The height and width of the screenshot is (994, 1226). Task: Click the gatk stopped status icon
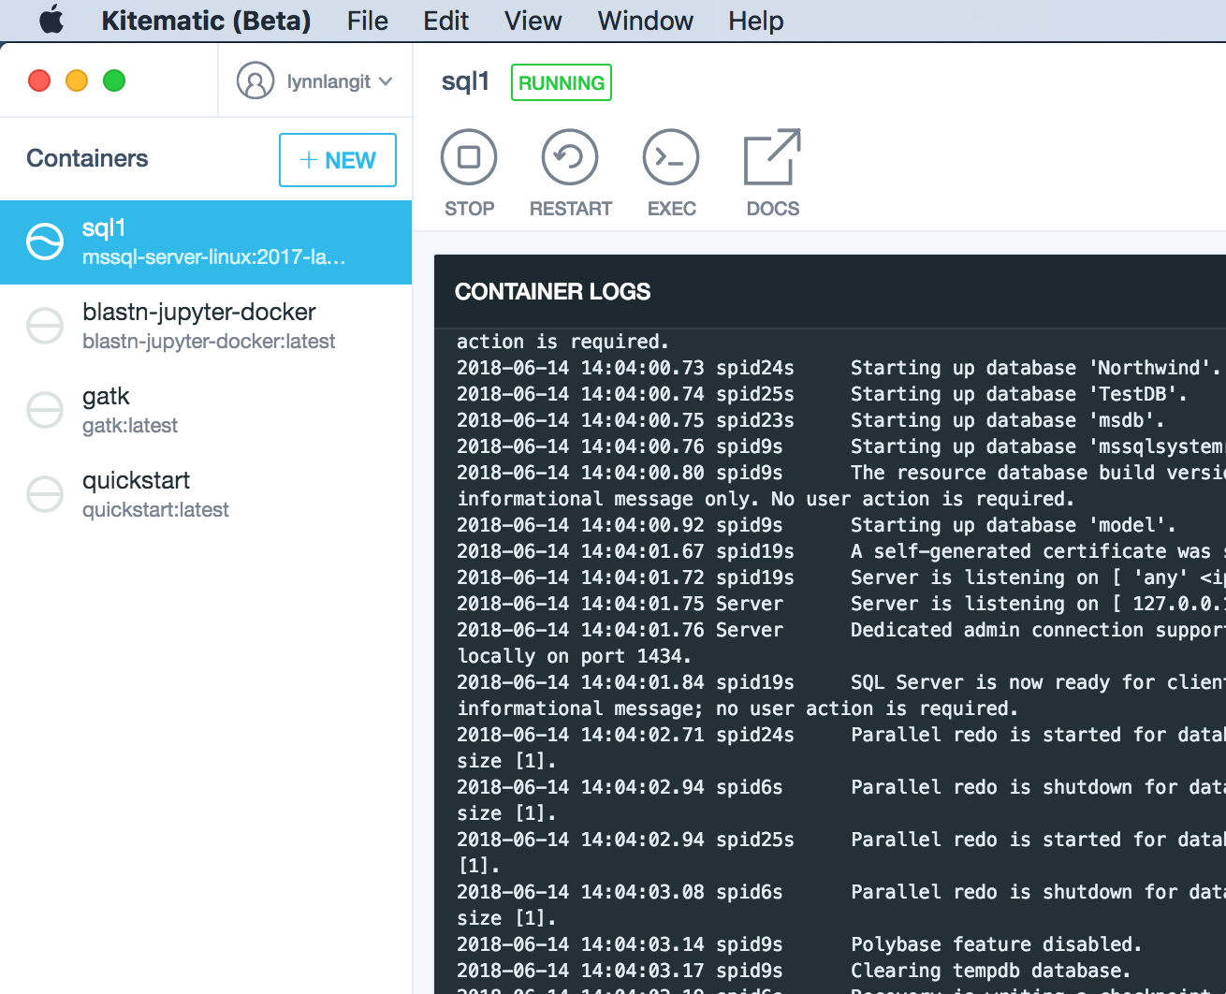click(45, 410)
